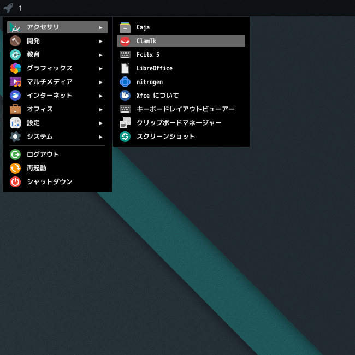Screen dimensions: 355x355
Task: Open the グラフィックス menu category
Action: (57, 68)
